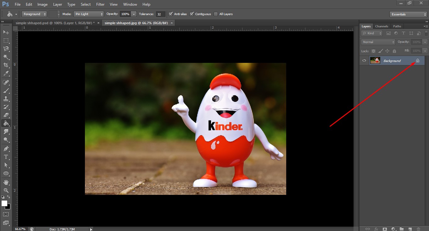Click the Tolerance input field

tap(160, 14)
